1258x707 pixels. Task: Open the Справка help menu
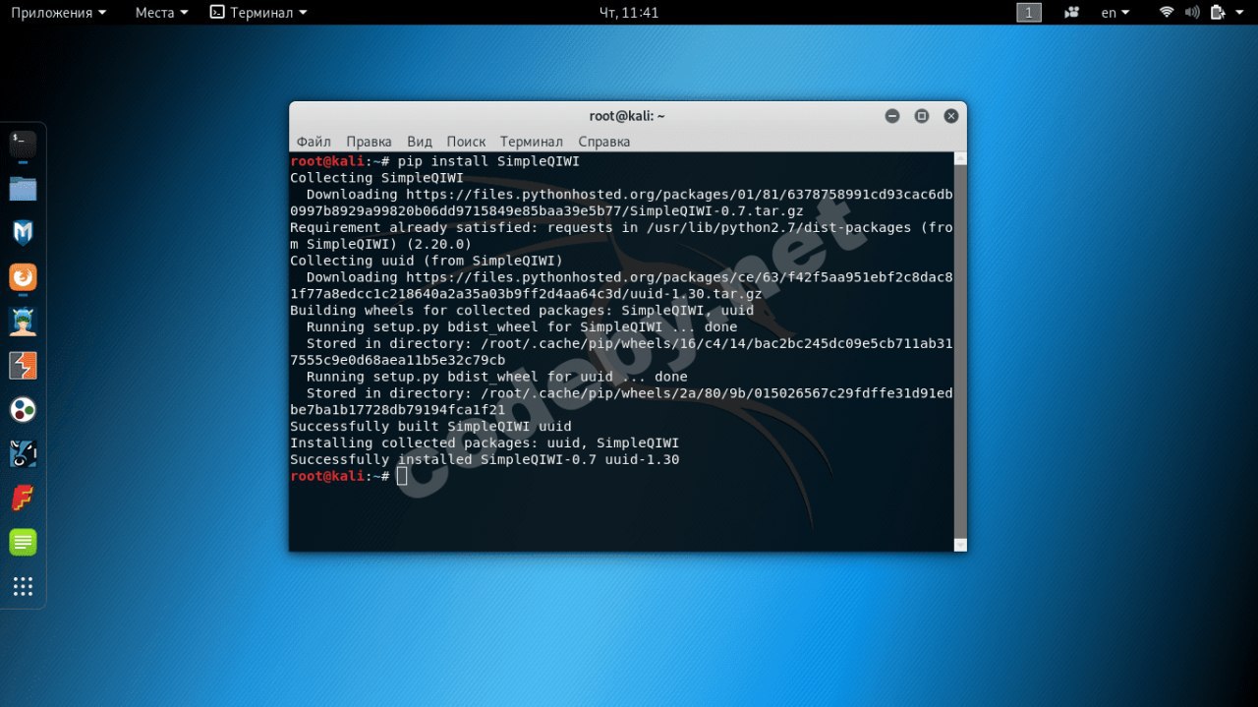(604, 142)
